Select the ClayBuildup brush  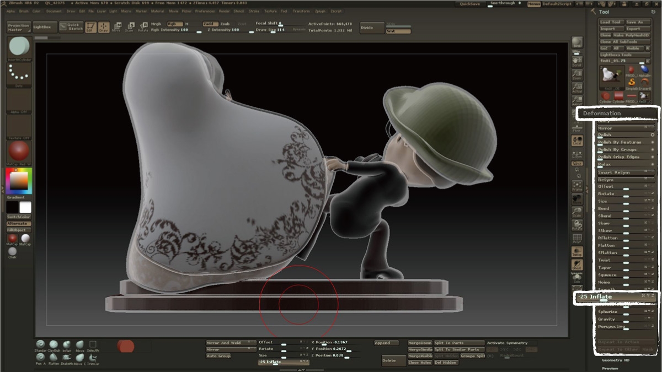click(x=54, y=344)
